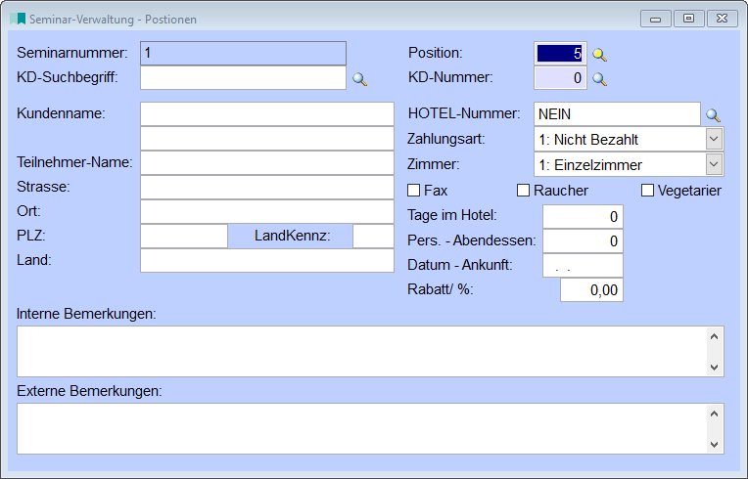Tick the Raucher checkbox

pos(524,191)
